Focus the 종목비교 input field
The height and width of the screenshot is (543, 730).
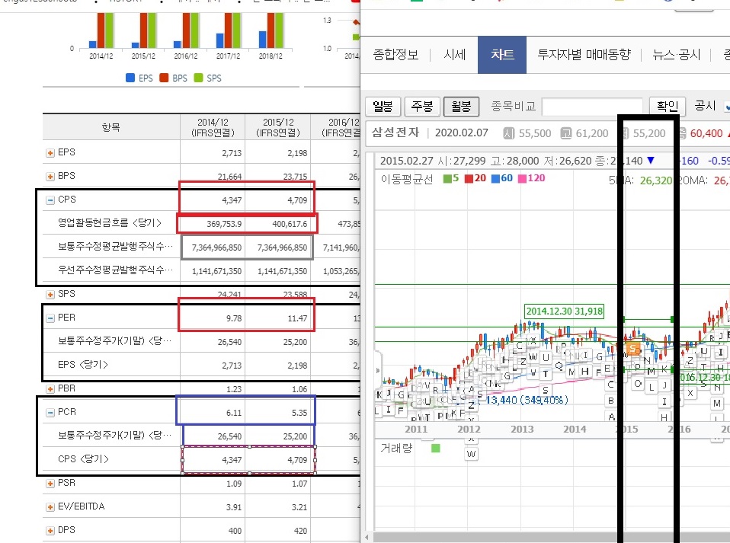coord(592,107)
